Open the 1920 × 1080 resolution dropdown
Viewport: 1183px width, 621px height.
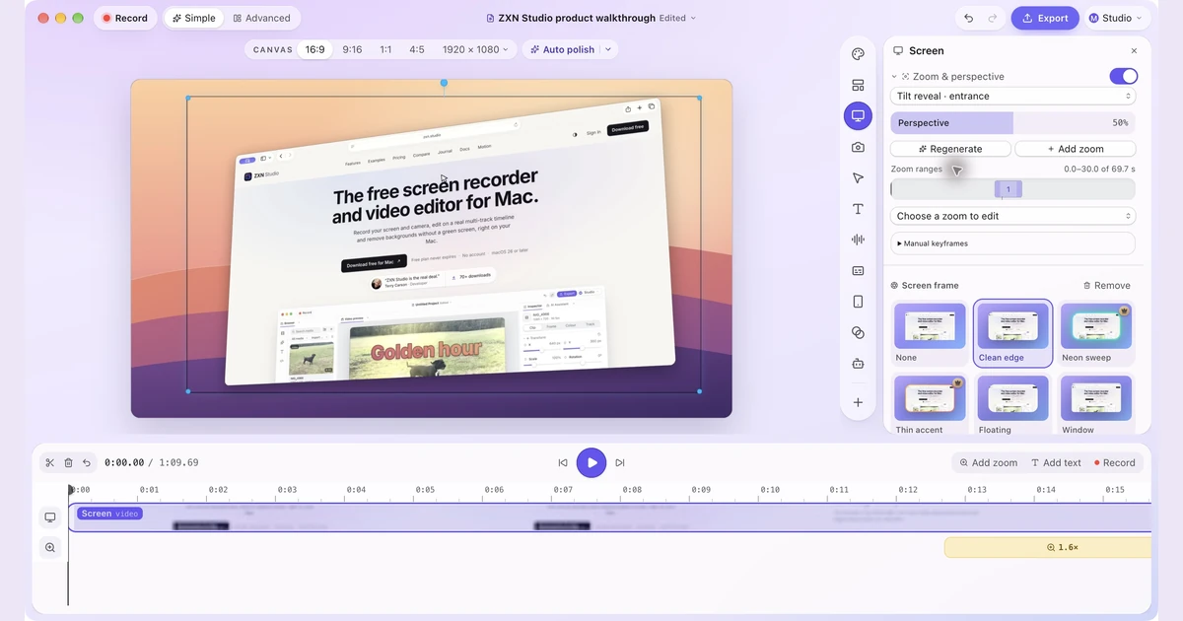point(475,49)
